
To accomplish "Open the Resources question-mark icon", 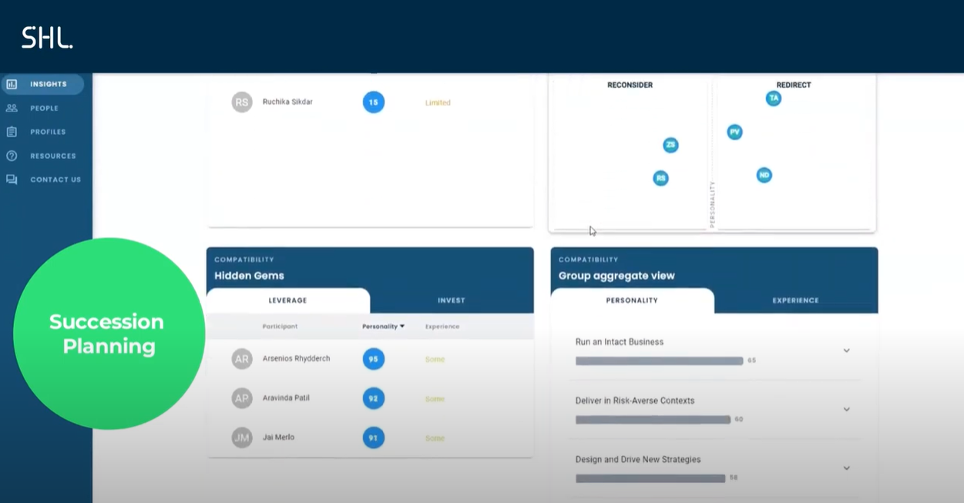I will [11, 156].
